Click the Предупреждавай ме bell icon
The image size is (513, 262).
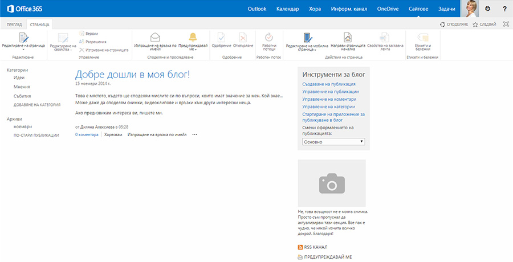point(193,37)
